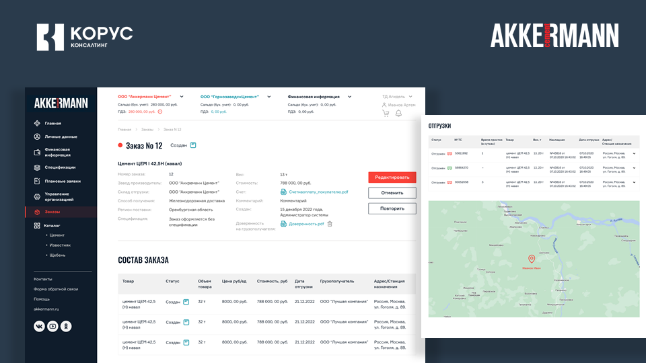646x363 pixels.
Task: Click the VK social network icon
Action: pyautogui.click(x=39, y=327)
